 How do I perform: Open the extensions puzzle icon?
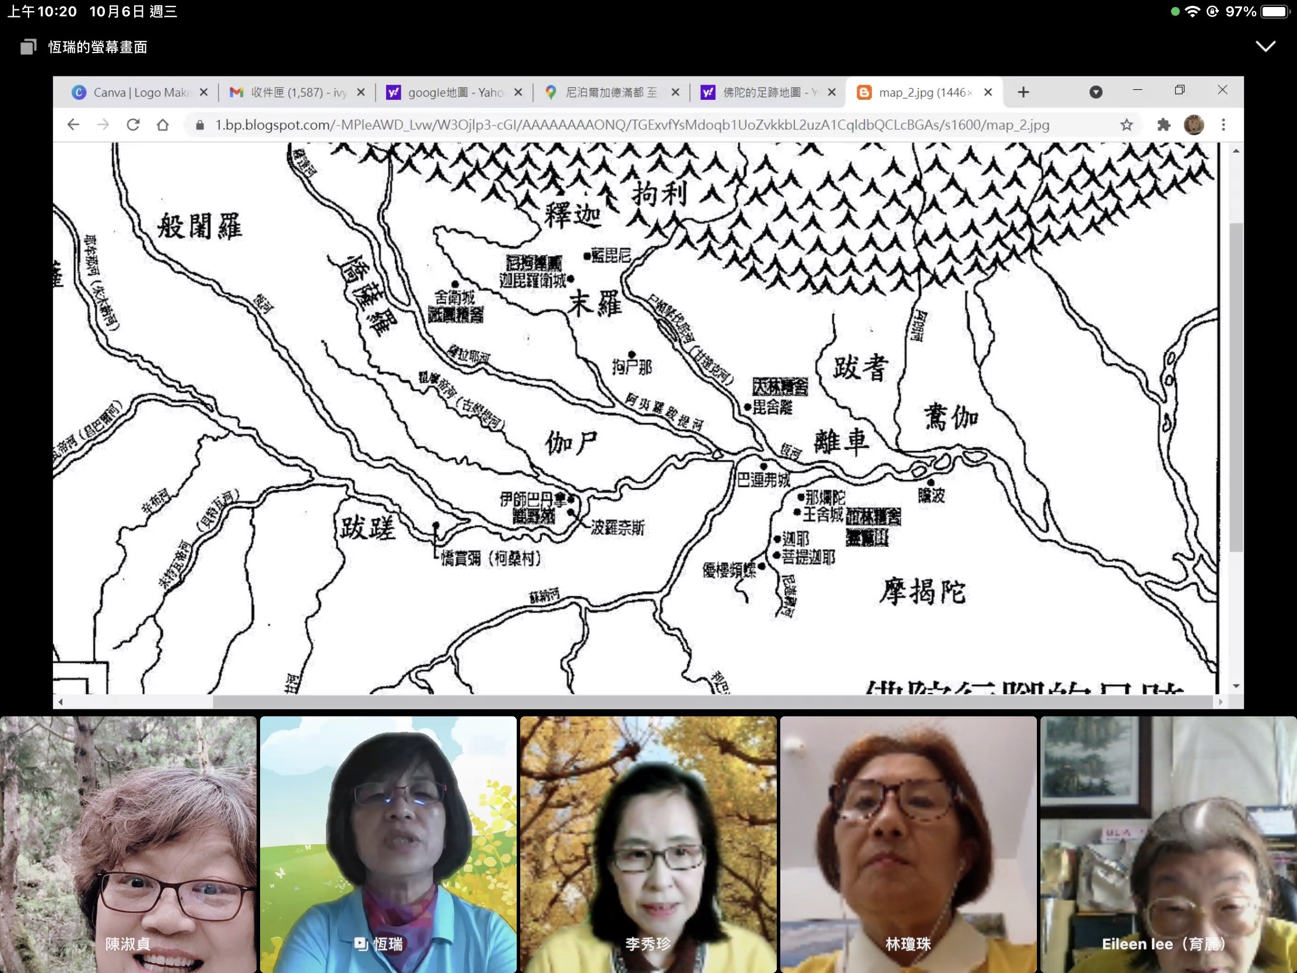tap(1163, 124)
